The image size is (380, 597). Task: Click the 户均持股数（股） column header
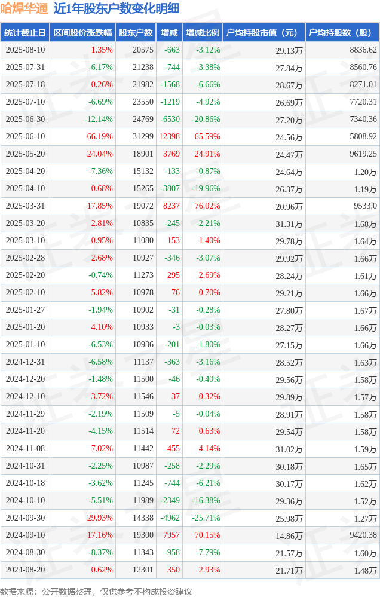342,33
